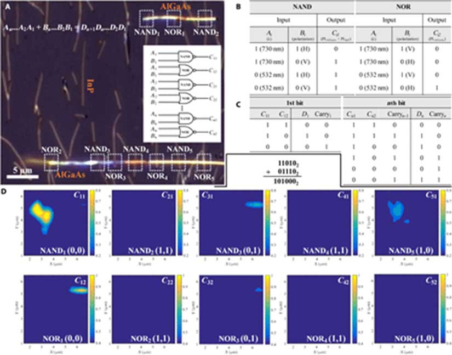Select the dashed box above NOR1 label
Viewport: 452px width, 355px height.
173,19
